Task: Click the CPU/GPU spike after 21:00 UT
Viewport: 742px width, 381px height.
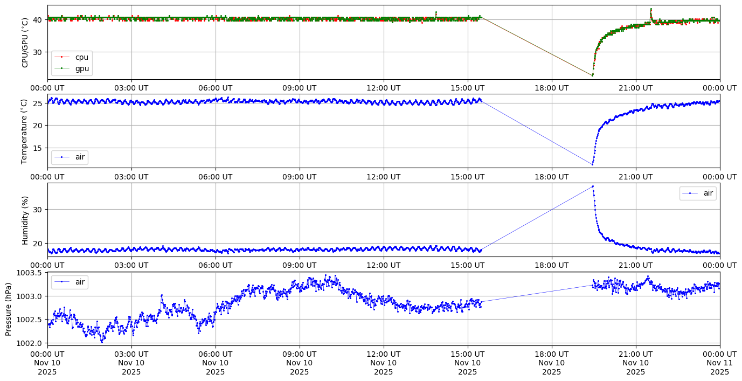Action: click(x=651, y=9)
